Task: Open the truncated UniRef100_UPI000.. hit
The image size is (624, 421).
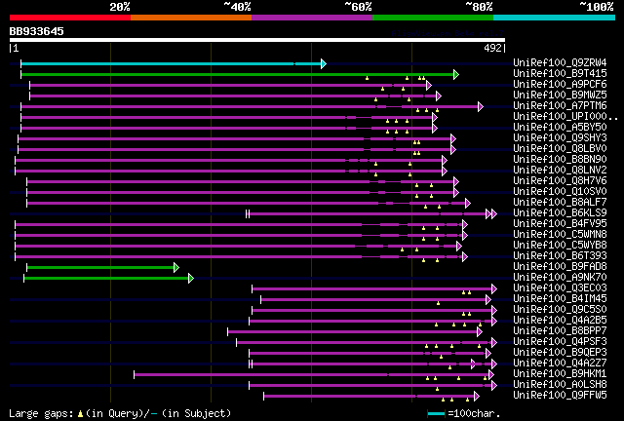Action: tap(565, 117)
